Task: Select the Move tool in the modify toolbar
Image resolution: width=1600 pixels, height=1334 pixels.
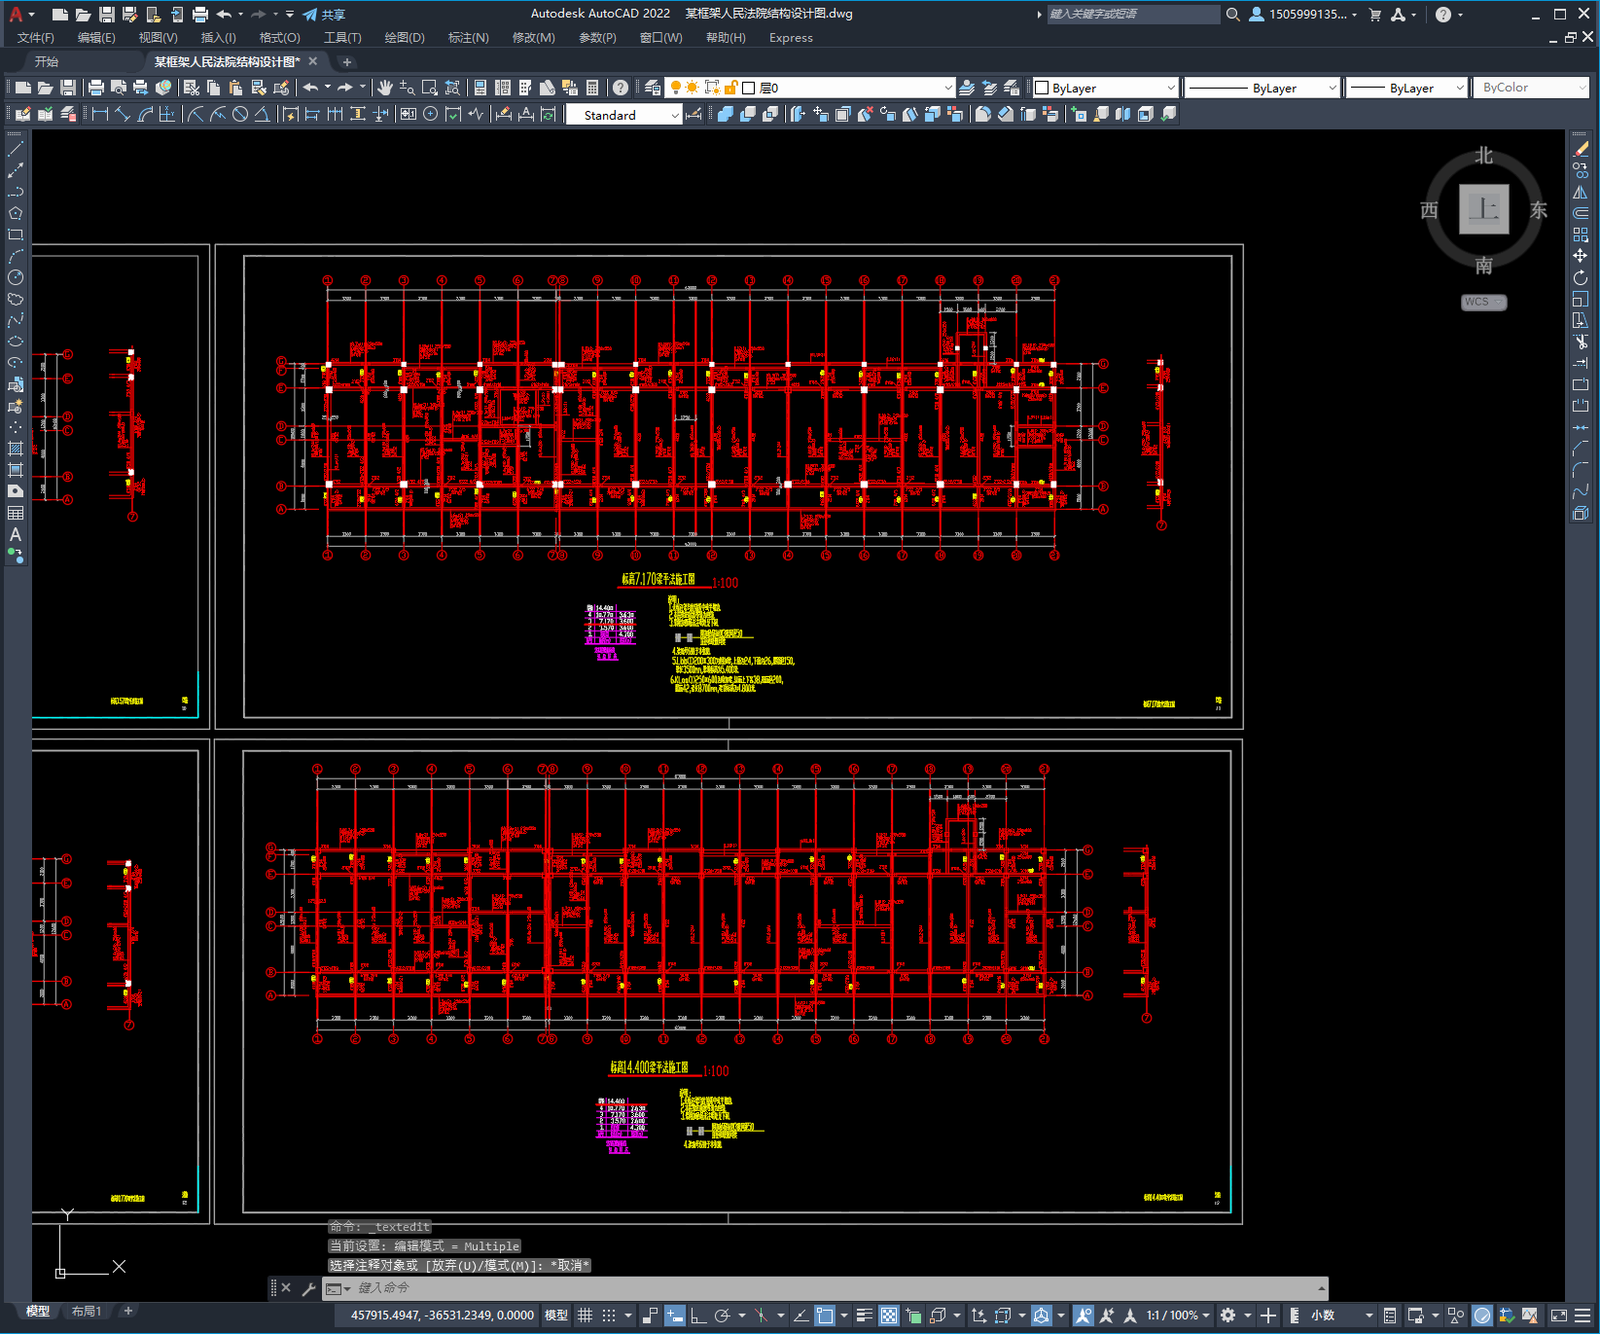Action: (1581, 256)
